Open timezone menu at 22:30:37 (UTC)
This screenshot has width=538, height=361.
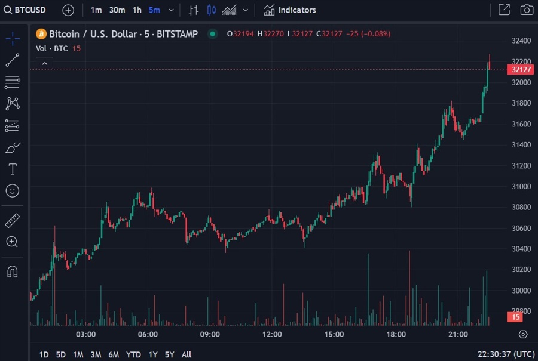tap(506, 354)
